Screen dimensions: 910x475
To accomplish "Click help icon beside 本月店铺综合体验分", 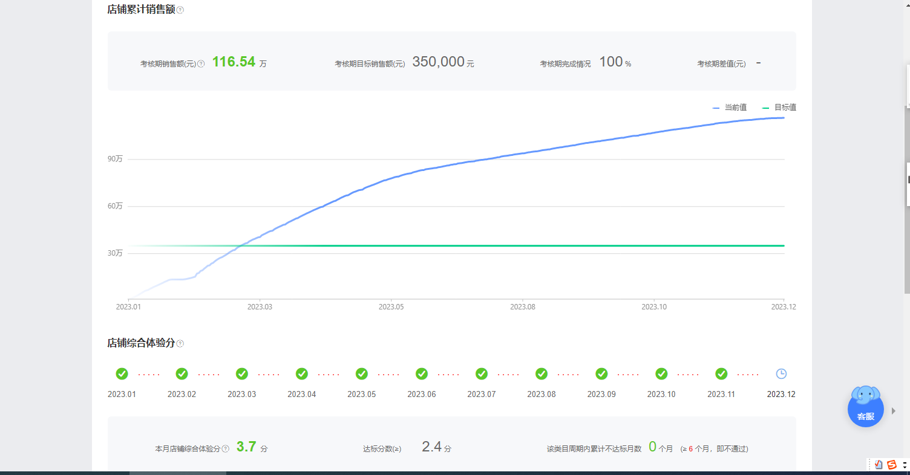I will tap(226, 449).
